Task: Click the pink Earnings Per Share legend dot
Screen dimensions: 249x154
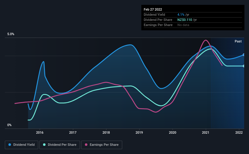Action: tap(86, 145)
